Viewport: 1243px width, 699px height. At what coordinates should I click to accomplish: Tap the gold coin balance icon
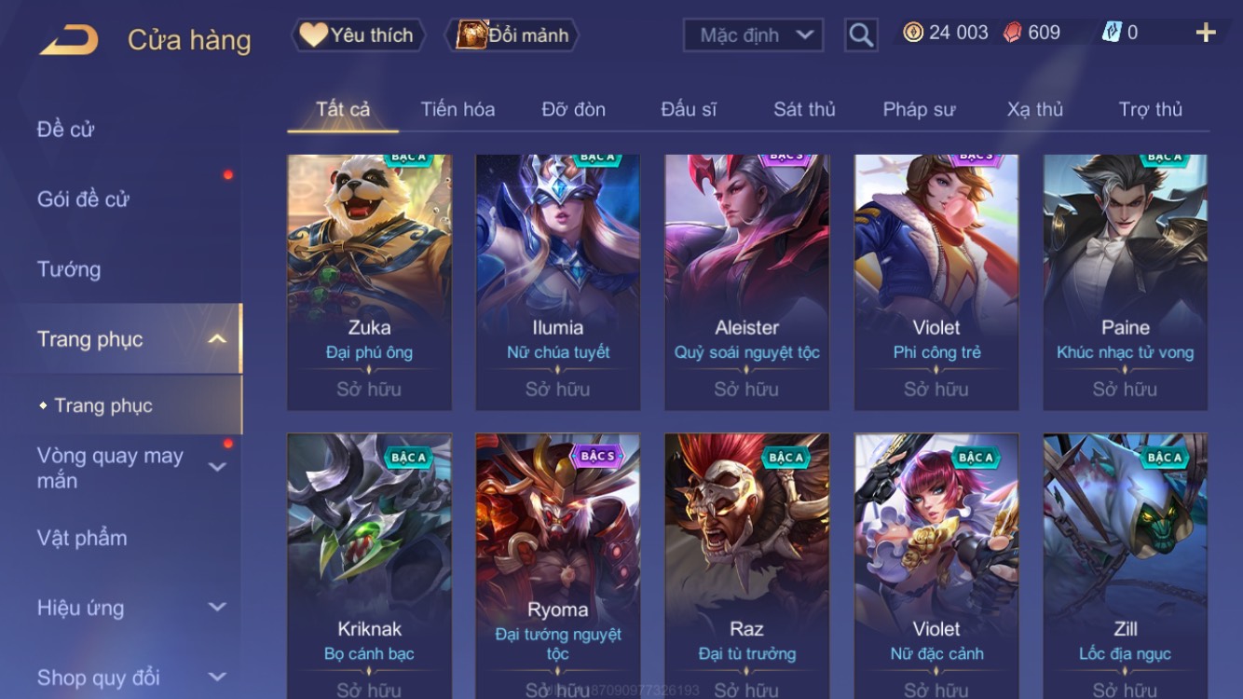(x=913, y=33)
